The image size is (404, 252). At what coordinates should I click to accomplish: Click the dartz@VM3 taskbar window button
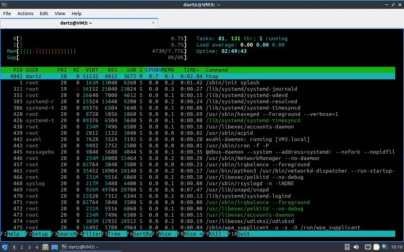91,247
